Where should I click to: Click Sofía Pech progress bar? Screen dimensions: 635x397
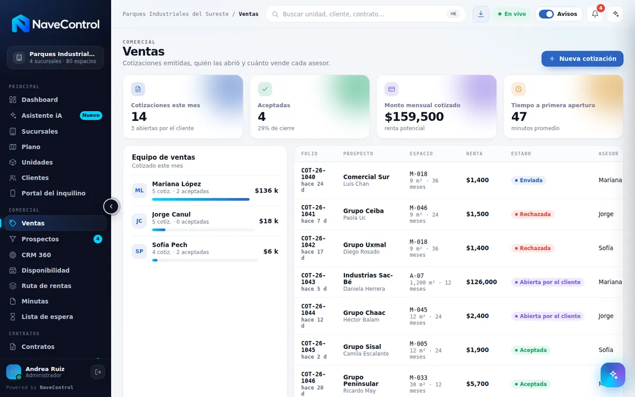coord(205,260)
